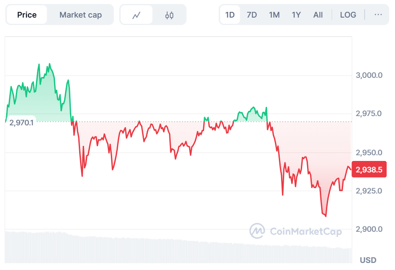Click the 3,000.0 y-axis label
The image size is (395, 270).
pos(369,75)
